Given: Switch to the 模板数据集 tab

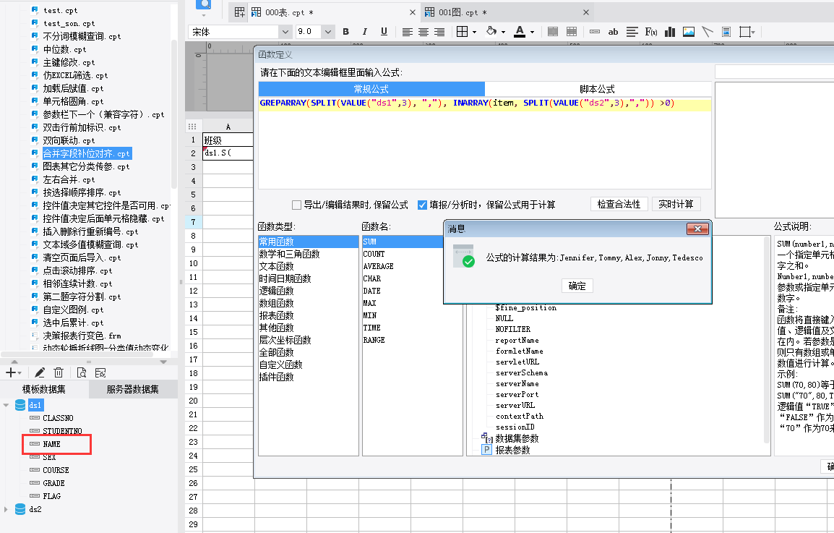Looking at the screenshot, I should [x=44, y=389].
